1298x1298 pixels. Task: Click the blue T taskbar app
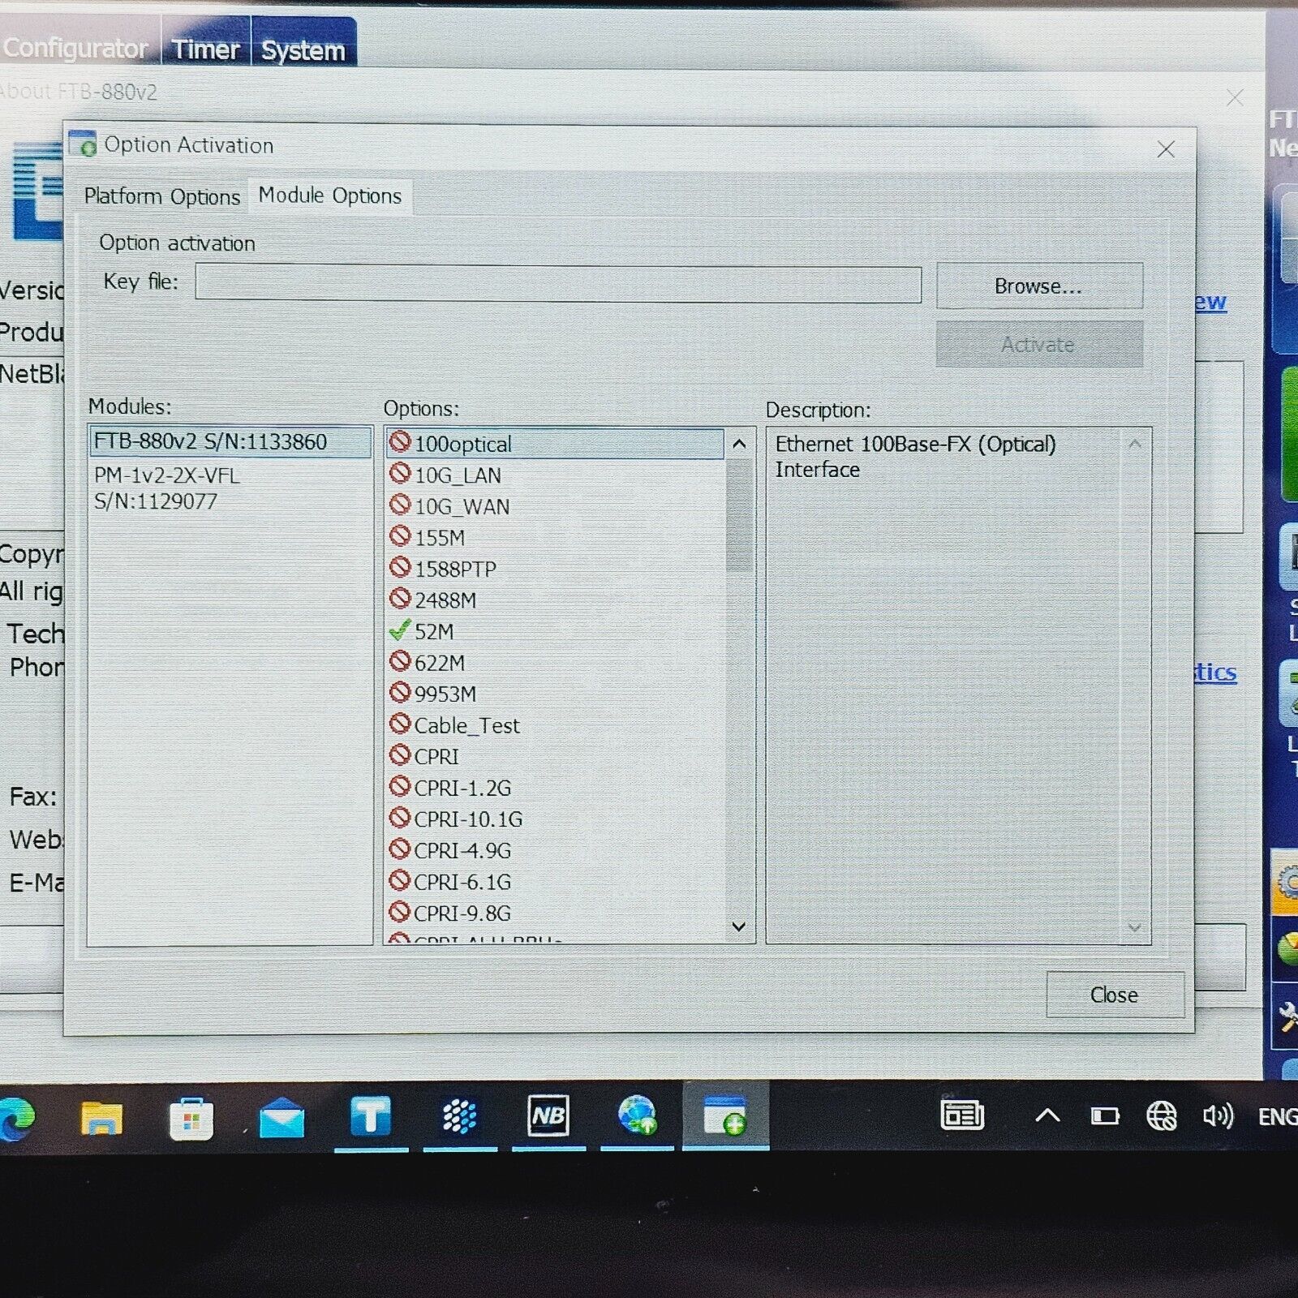point(371,1117)
